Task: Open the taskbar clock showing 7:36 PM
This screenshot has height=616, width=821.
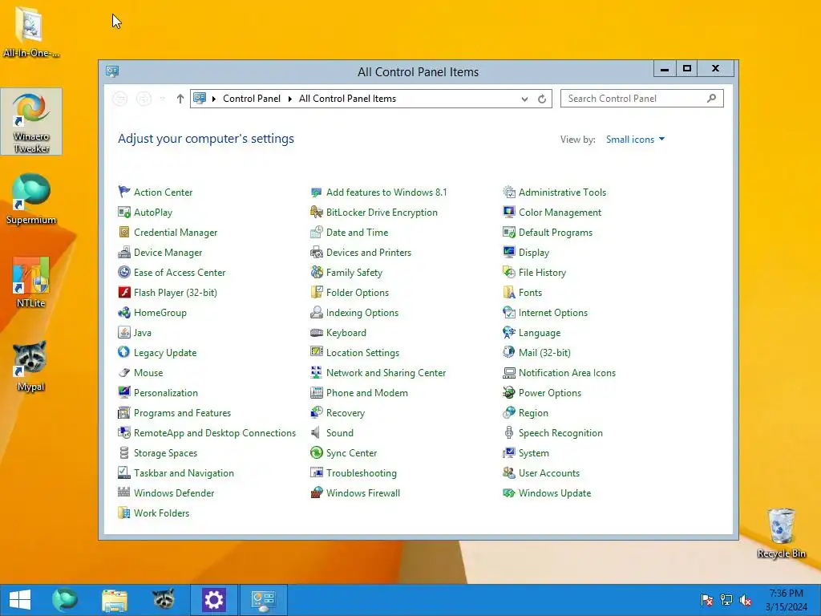Action: pyautogui.click(x=787, y=600)
